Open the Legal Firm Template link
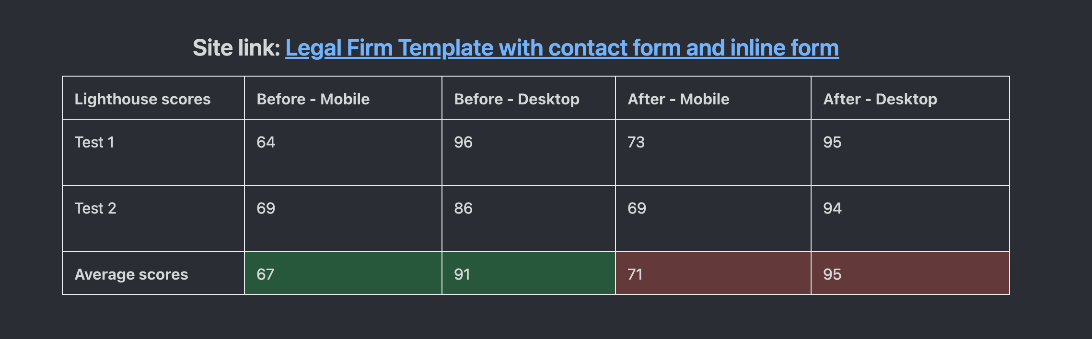Screen dimensions: 1092x339 tap(562, 48)
